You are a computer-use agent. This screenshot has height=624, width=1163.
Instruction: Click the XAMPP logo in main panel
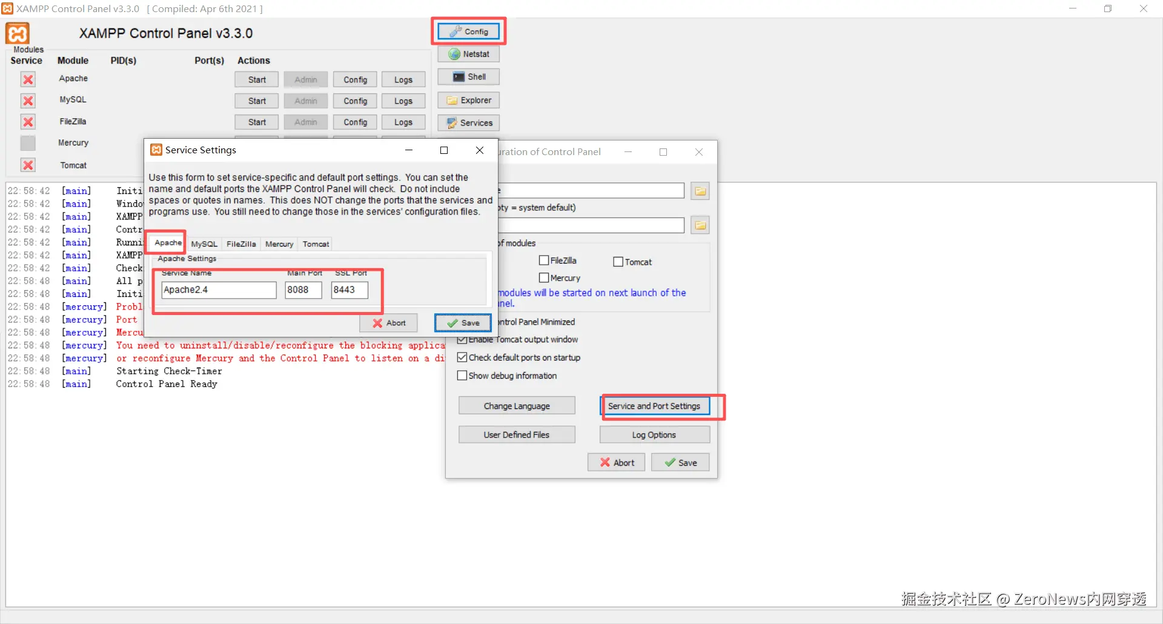(x=18, y=33)
